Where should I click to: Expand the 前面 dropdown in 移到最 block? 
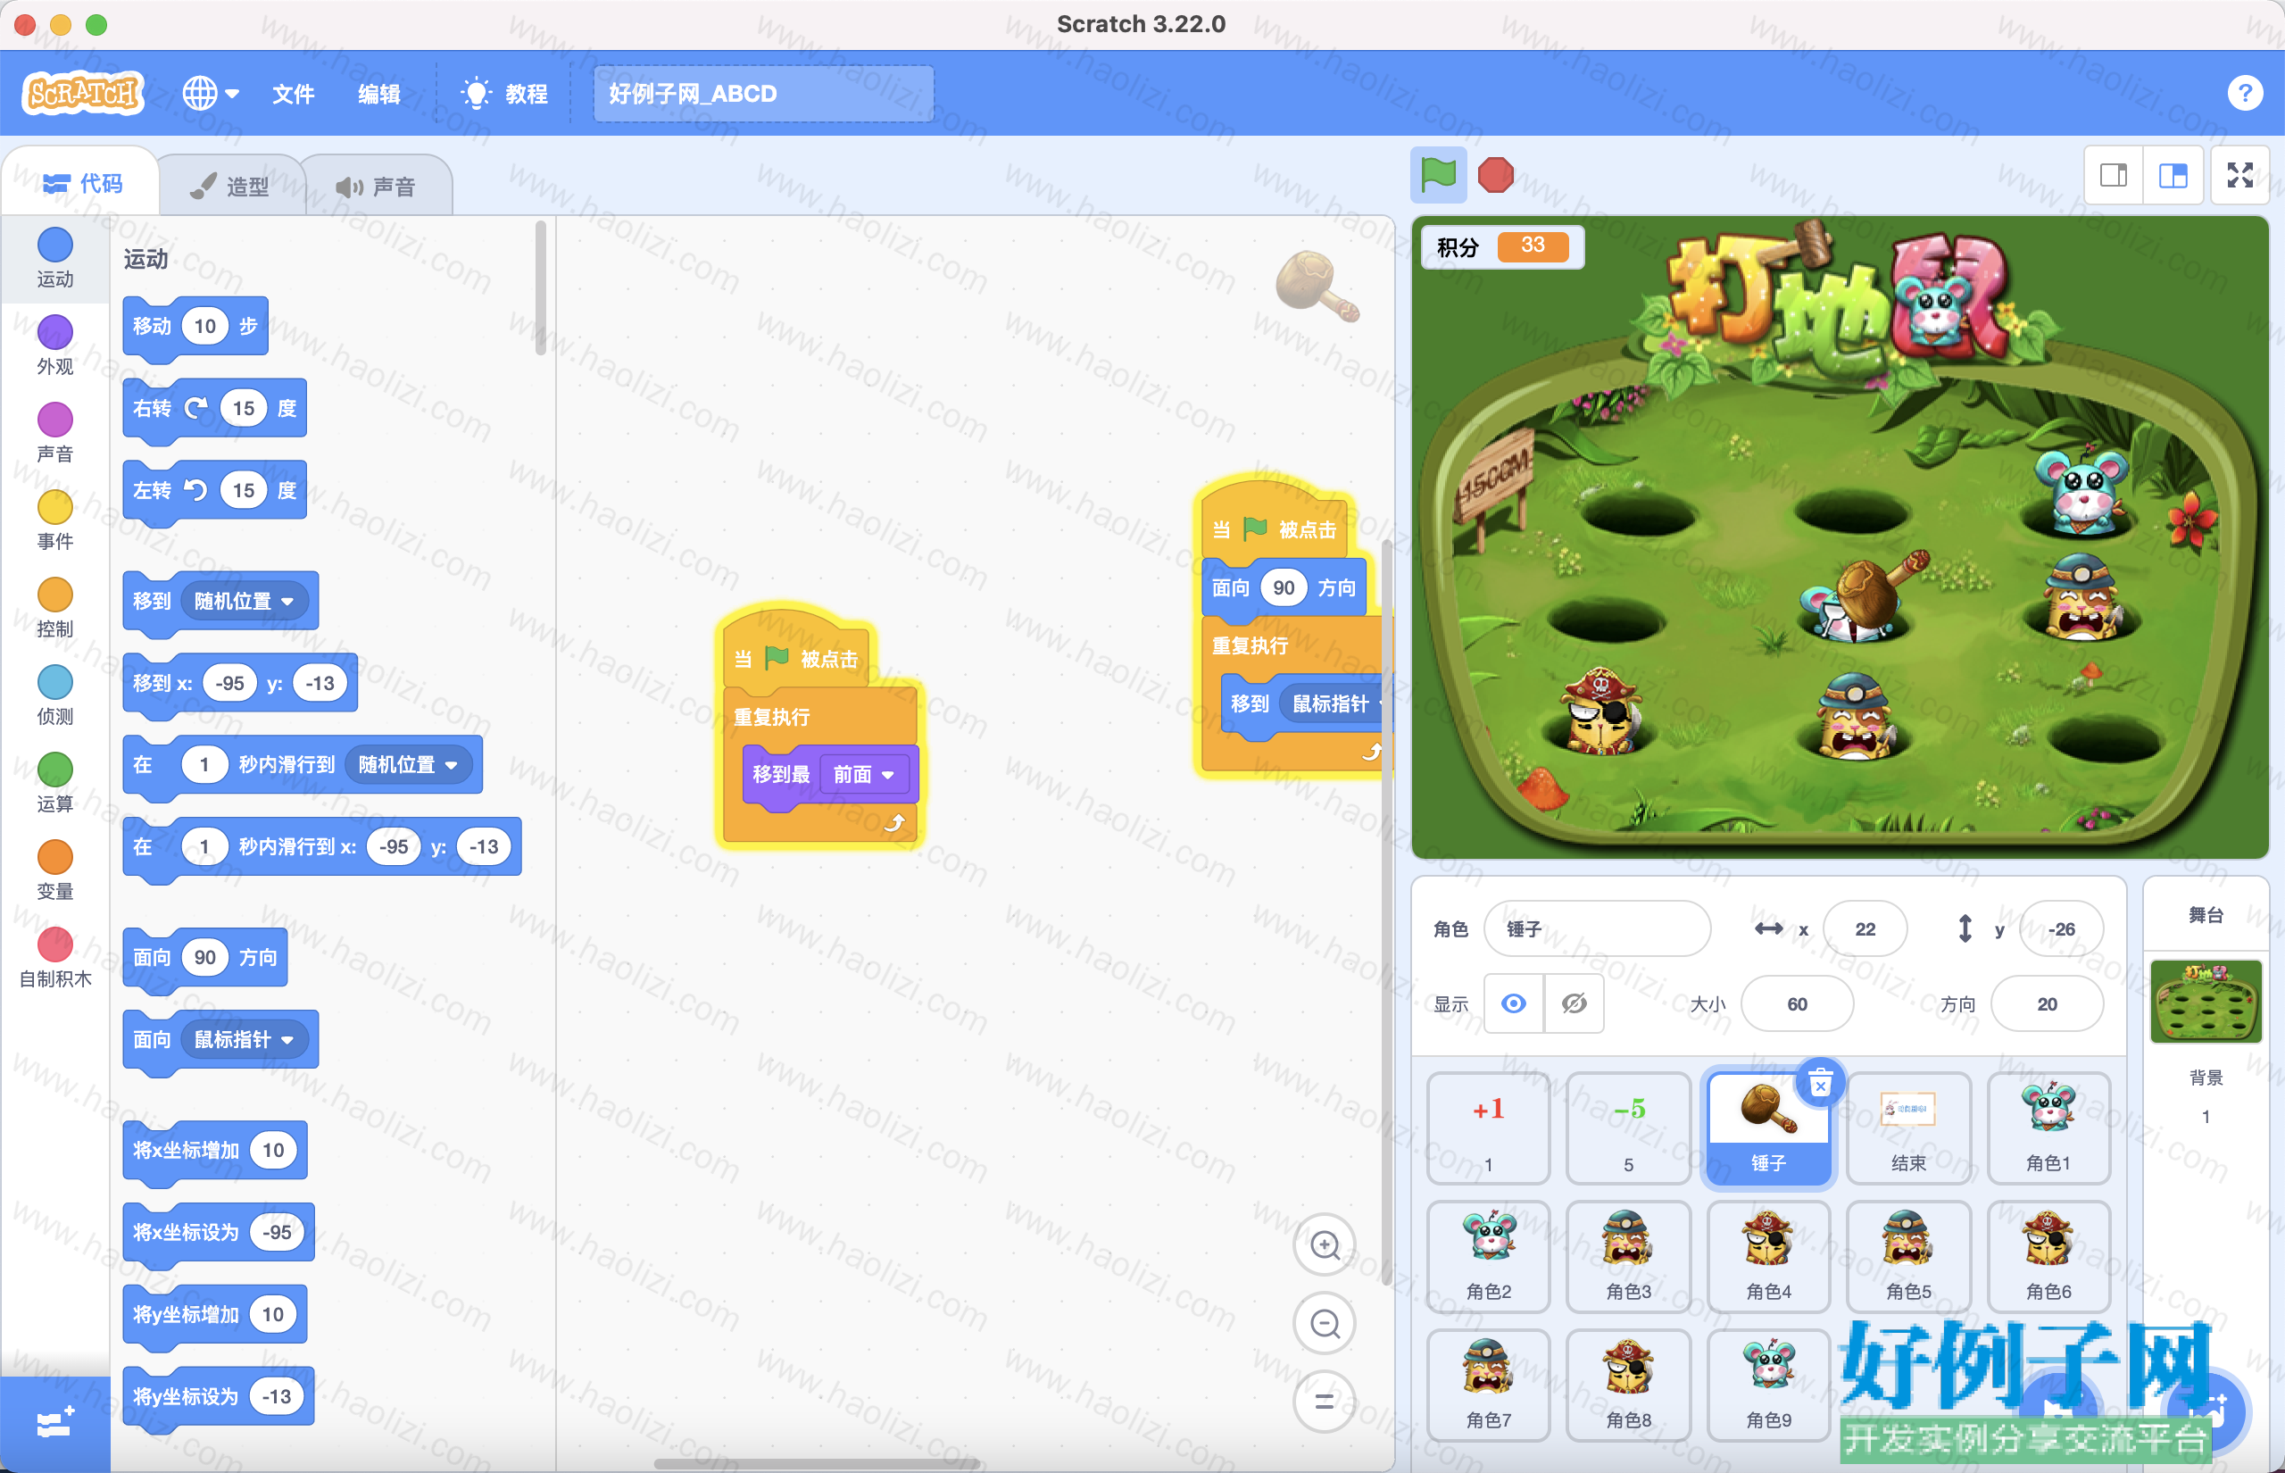coord(863,774)
